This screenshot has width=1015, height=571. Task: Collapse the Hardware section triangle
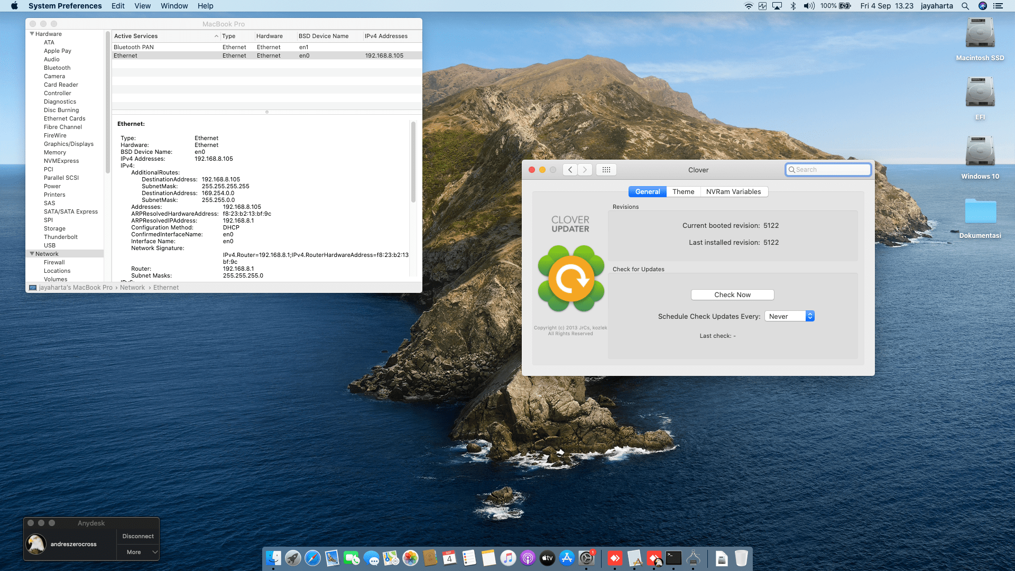coord(32,34)
